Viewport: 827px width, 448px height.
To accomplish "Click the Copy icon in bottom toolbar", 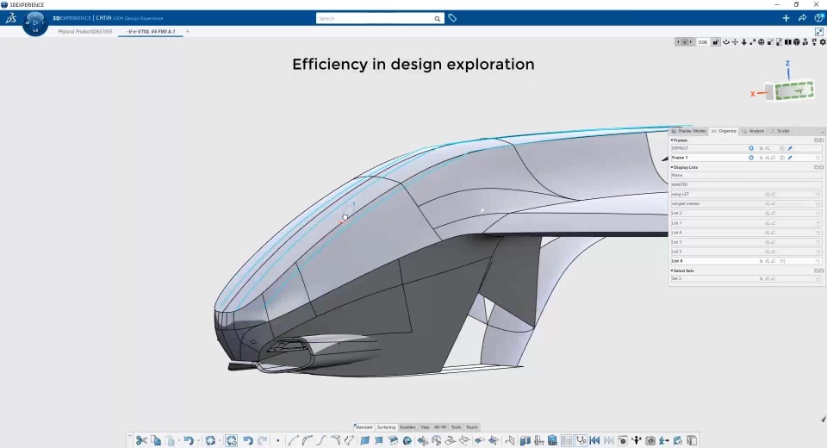I will [x=156, y=440].
